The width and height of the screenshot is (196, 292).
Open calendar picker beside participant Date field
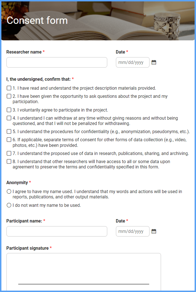[x=154, y=231]
